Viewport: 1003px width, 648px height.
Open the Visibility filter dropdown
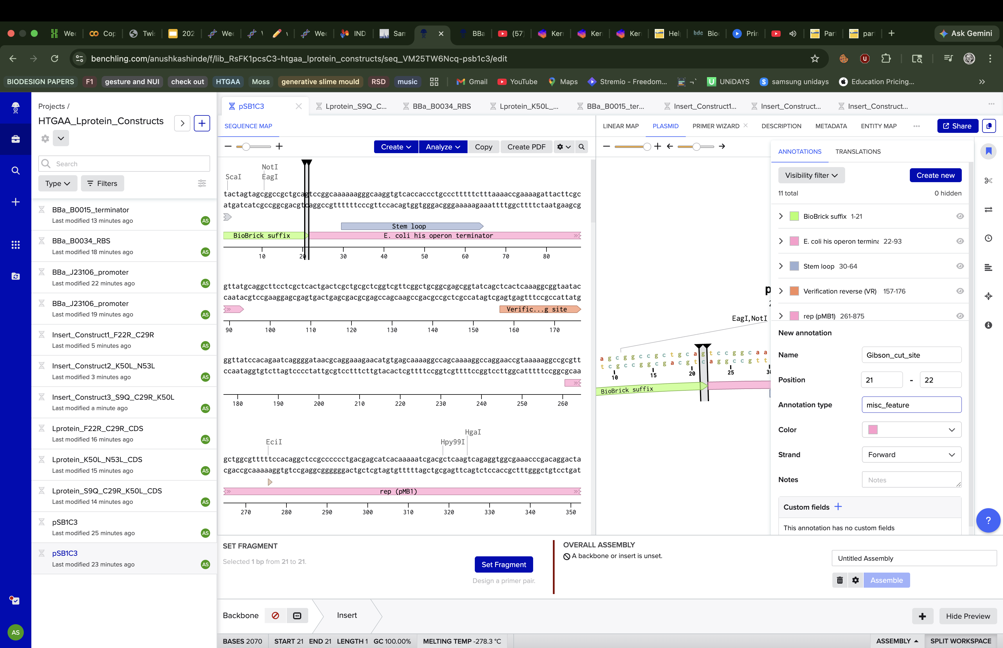811,175
